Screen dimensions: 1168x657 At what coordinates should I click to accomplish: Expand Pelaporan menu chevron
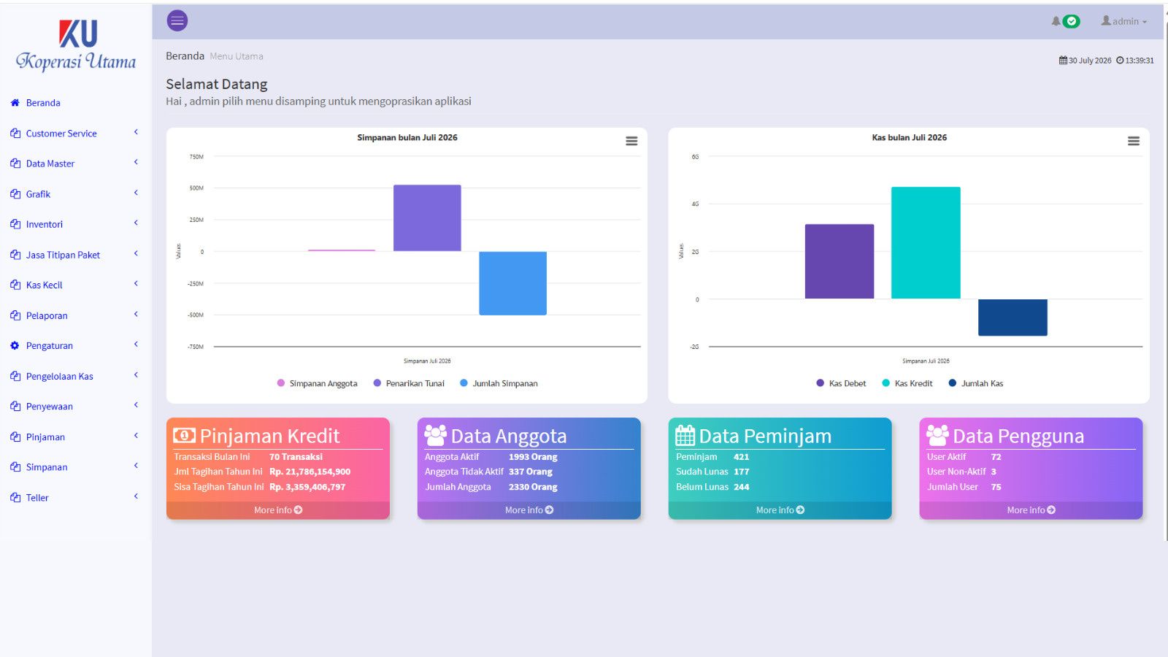(x=136, y=315)
